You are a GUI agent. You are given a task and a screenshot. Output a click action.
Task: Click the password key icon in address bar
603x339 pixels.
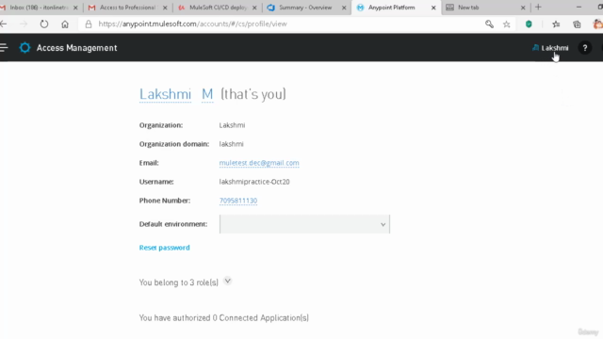tap(489, 24)
